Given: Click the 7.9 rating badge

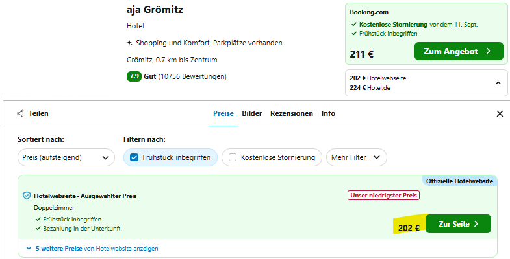Looking at the screenshot, I should click(x=134, y=76).
